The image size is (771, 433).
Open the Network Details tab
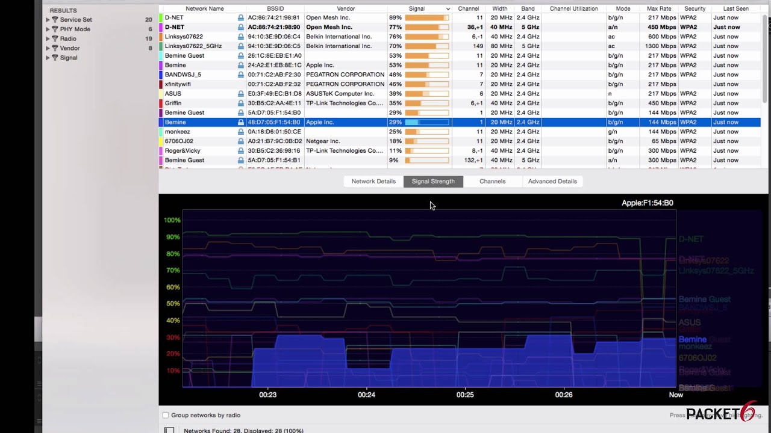pos(373,181)
